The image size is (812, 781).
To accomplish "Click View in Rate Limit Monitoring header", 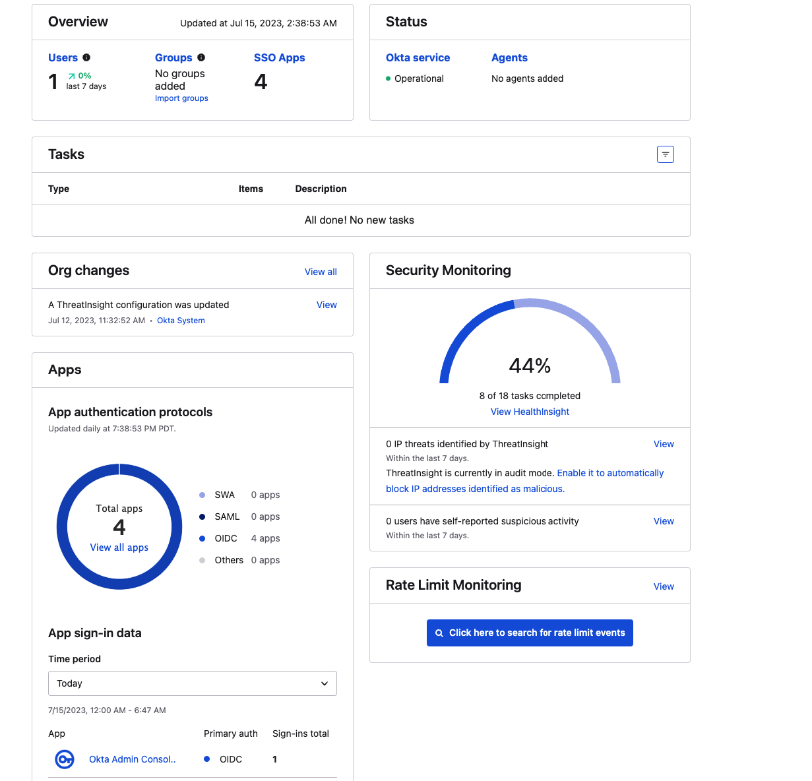I will coord(664,586).
